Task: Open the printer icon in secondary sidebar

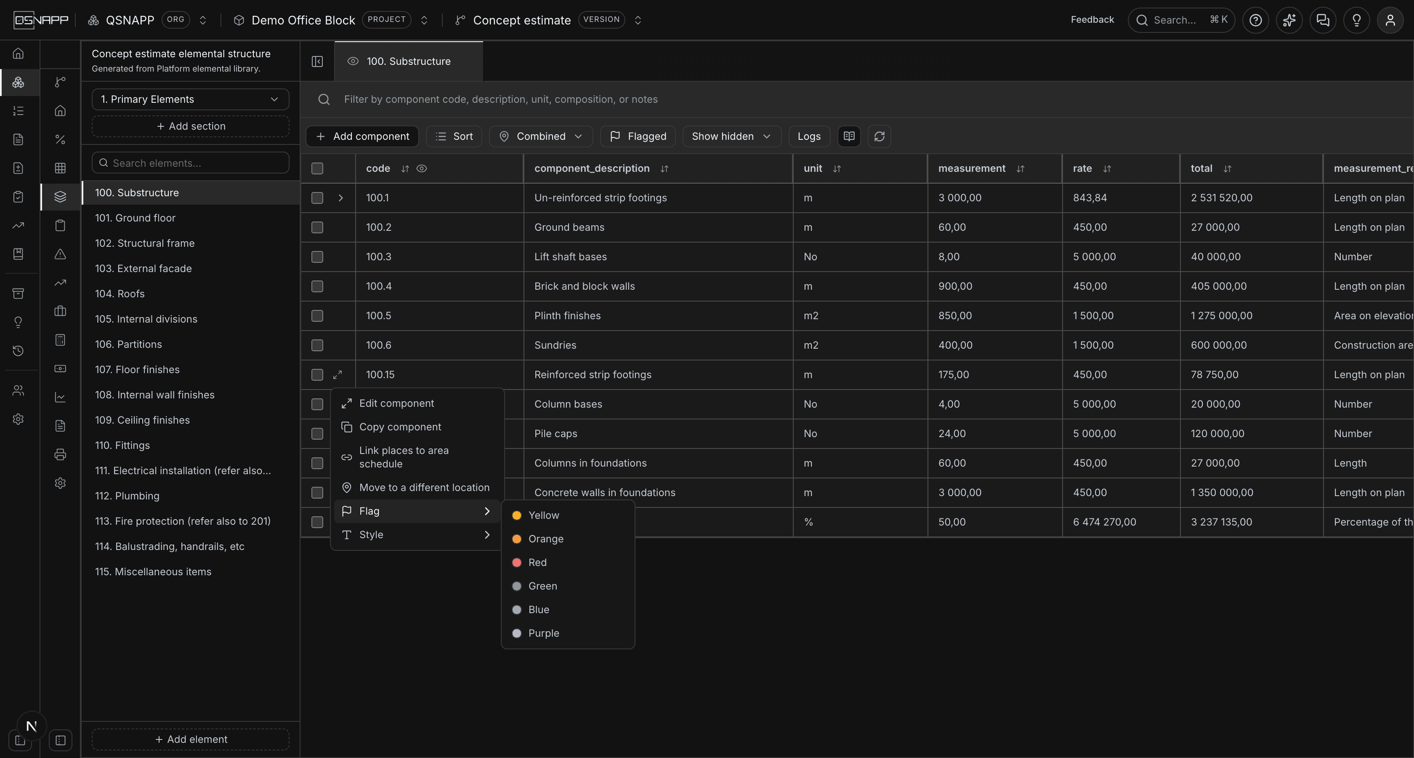Action: click(60, 454)
